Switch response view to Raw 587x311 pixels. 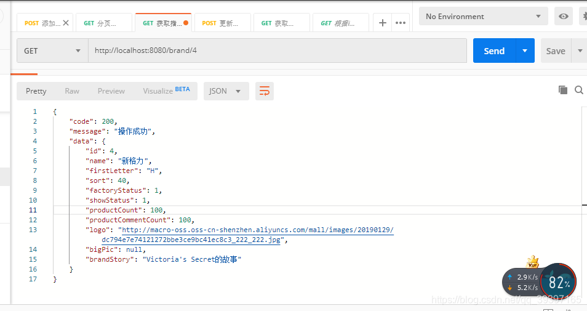pos(72,91)
